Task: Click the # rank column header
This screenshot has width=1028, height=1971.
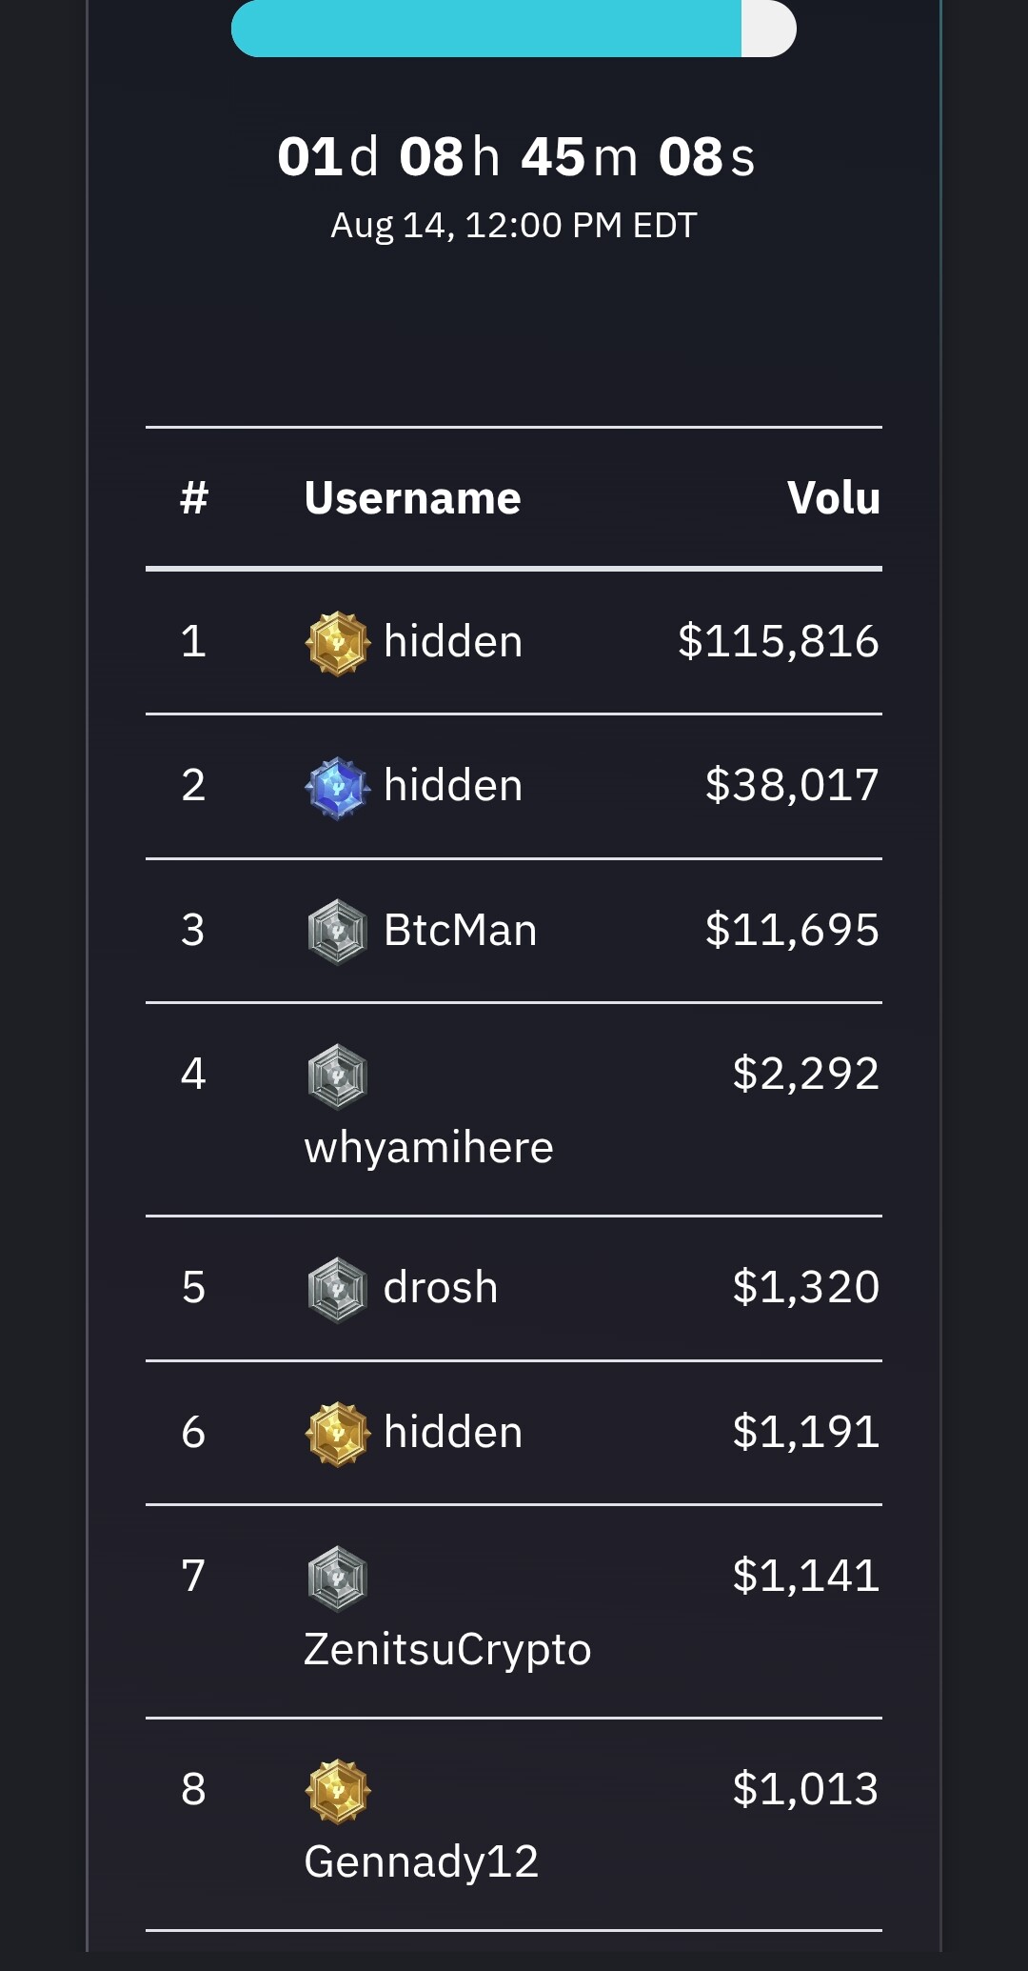Action: pyautogui.click(x=194, y=497)
